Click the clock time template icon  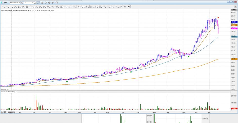[35, 3]
